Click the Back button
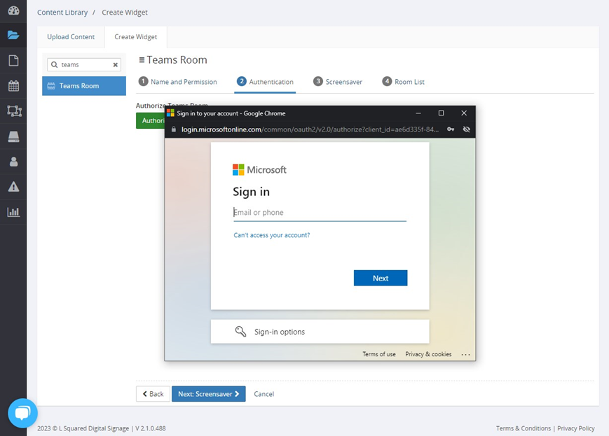The height and width of the screenshot is (436, 609). pos(153,394)
